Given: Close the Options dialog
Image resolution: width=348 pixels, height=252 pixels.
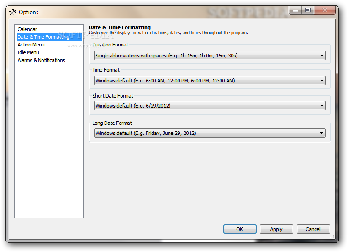Looking at the screenshot, I should 325,10.
